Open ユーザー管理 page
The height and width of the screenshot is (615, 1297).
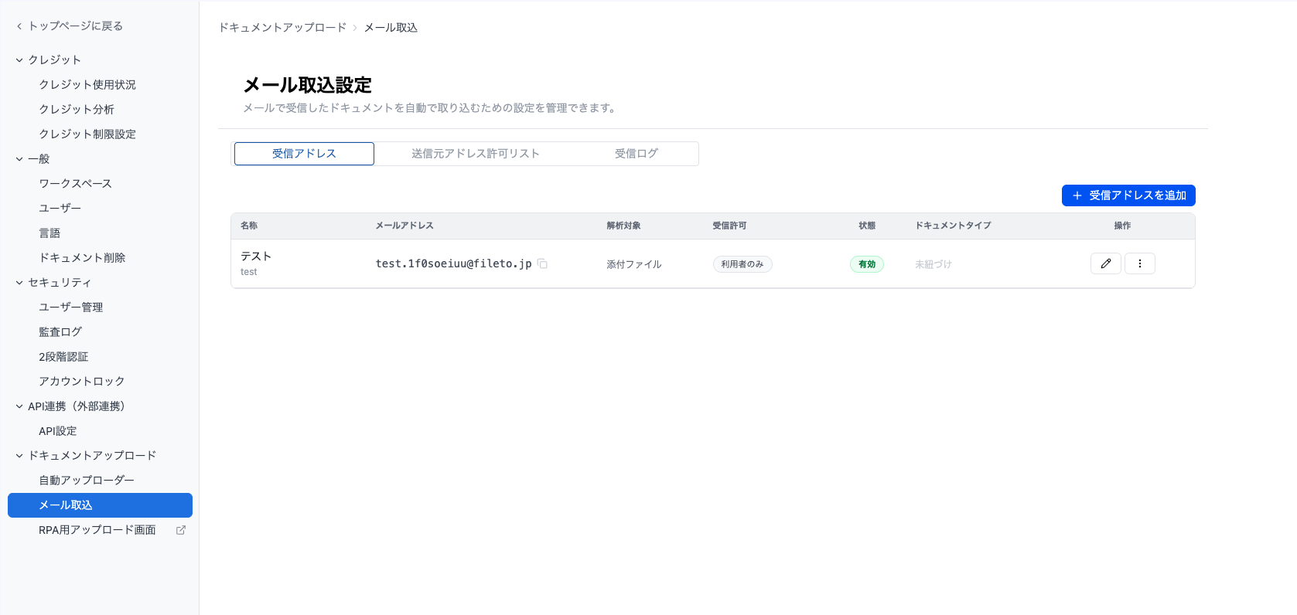(71, 307)
